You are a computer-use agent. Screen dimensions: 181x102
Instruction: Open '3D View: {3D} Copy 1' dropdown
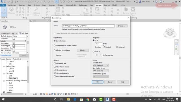(9, 33)
